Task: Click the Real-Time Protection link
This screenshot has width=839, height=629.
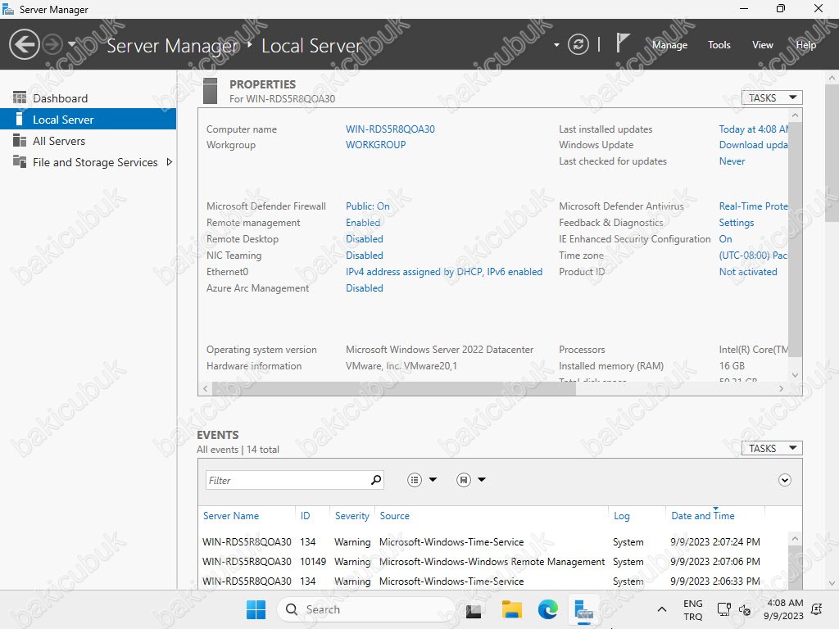Action: click(x=754, y=206)
